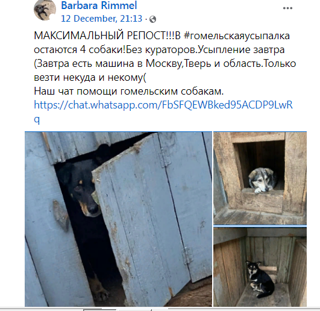Follow the chat.whatsapp.com group link

[163, 105]
